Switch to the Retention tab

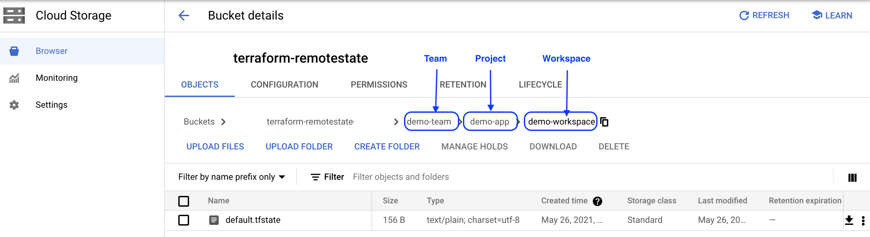(x=463, y=84)
